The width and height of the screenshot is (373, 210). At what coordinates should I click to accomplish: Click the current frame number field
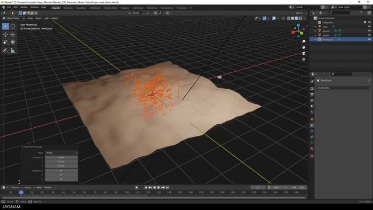(x=258, y=188)
